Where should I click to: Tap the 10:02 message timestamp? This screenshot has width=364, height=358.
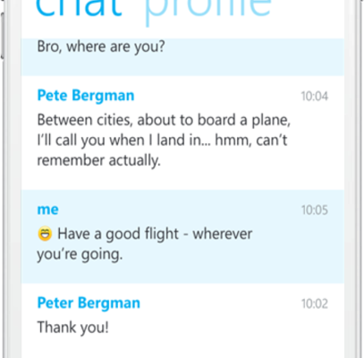[315, 303]
